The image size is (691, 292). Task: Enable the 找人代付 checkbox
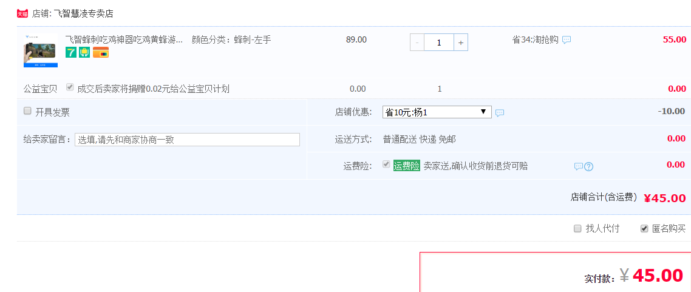tap(577, 229)
